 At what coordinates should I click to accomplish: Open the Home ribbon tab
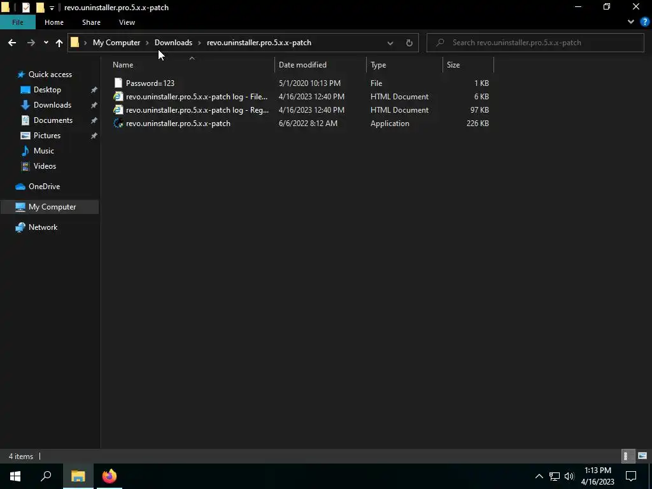(x=54, y=22)
